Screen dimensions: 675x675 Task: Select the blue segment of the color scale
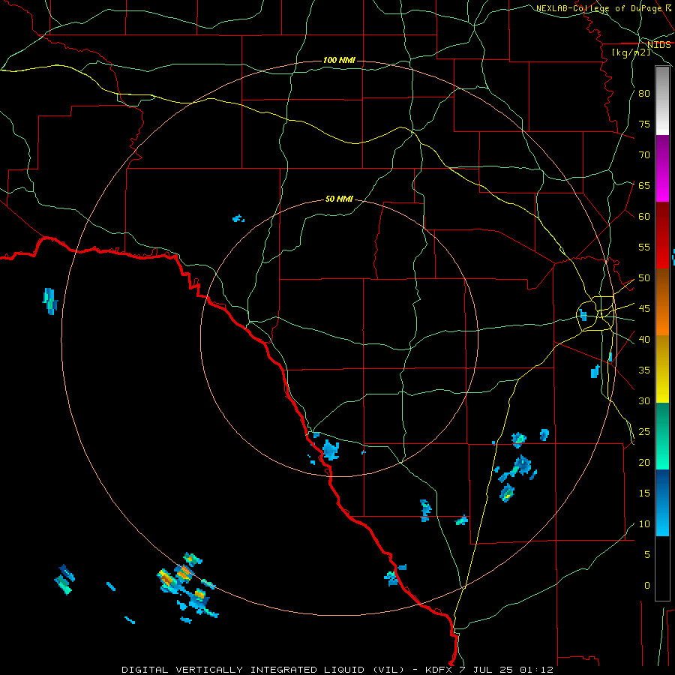(x=662, y=502)
